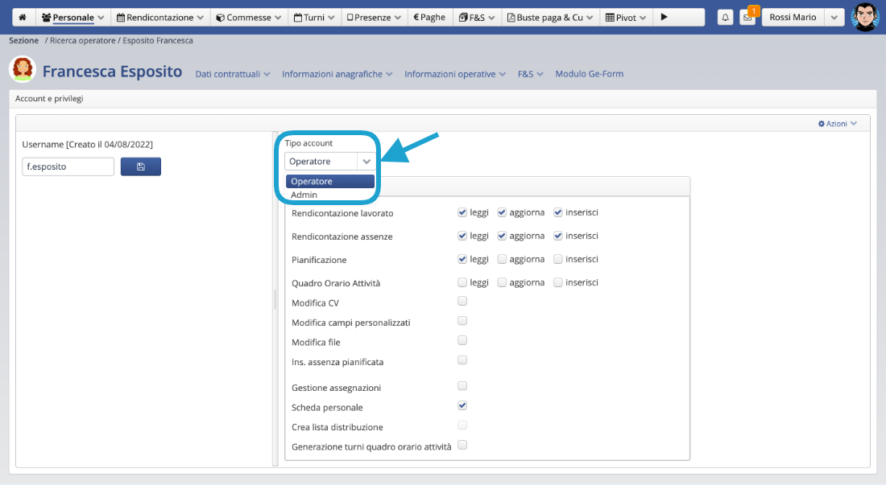Expand the Dati contrattuali menu
The width and height of the screenshot is (886, 485).
233,74
